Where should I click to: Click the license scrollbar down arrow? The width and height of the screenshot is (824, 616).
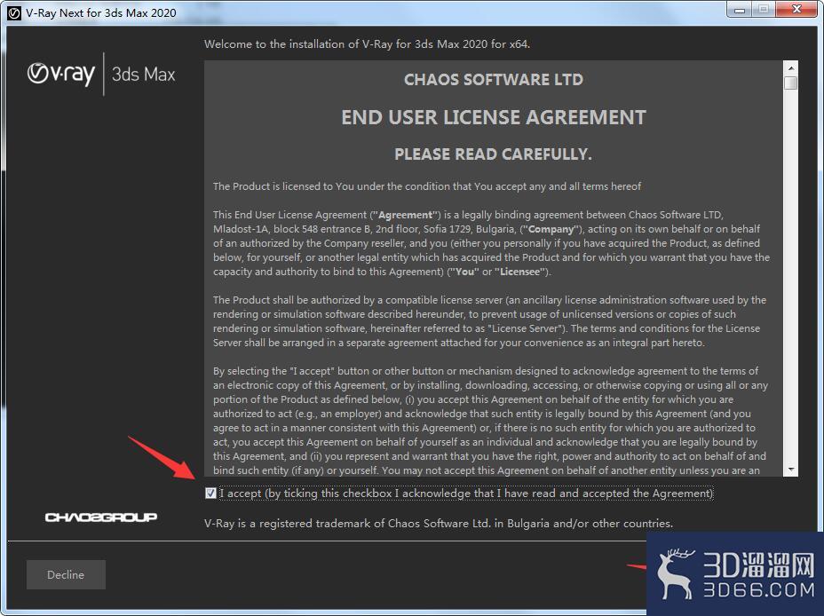[790, 470]
